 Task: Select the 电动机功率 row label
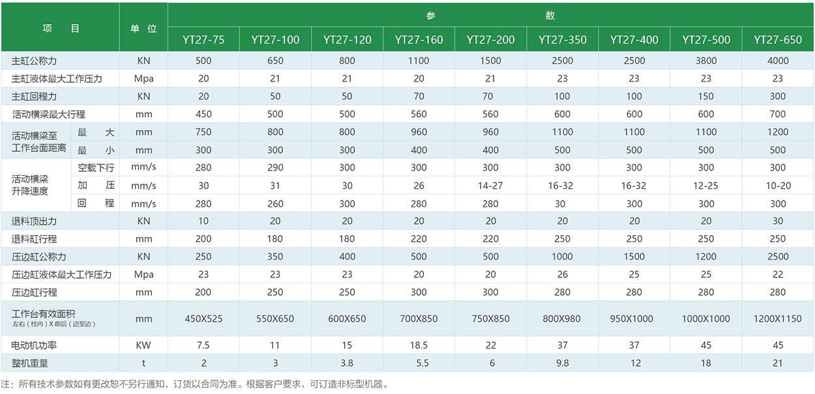point(35,345)
